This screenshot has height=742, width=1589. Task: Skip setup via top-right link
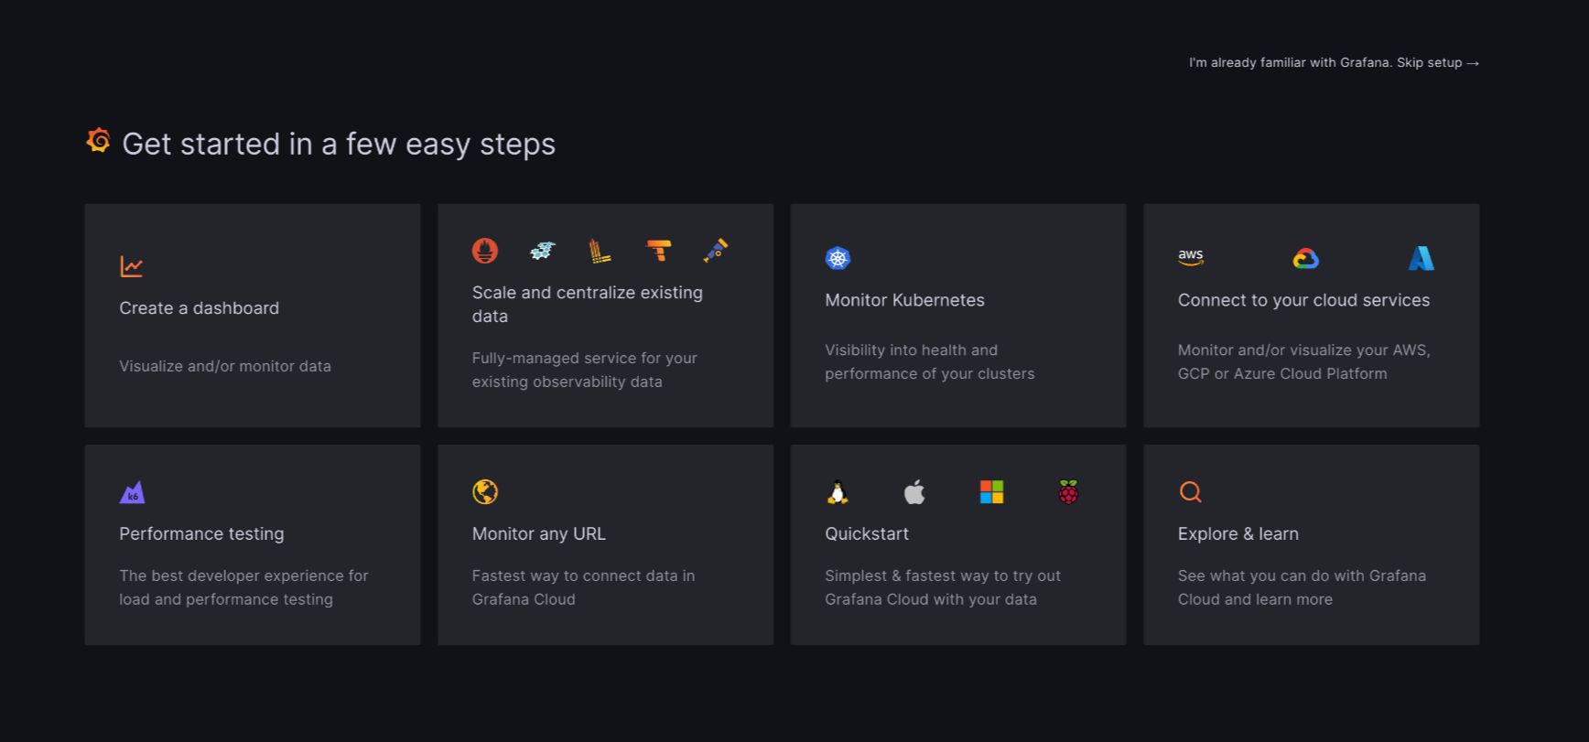1334,62
